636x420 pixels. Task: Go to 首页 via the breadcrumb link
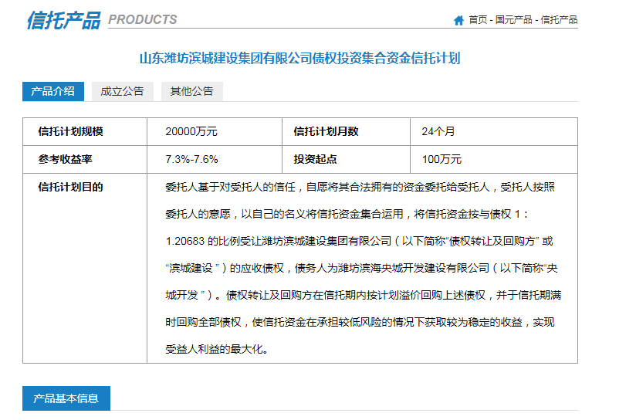tap(478, 20)
